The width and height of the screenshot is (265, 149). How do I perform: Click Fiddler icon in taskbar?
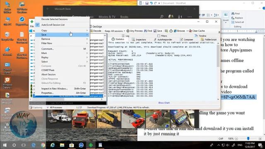click(91, 145)
